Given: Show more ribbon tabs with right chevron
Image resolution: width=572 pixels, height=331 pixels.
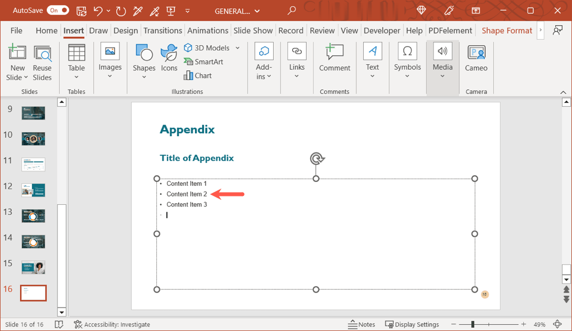Looking at the screenshot, I should click(x=541, y=30).
